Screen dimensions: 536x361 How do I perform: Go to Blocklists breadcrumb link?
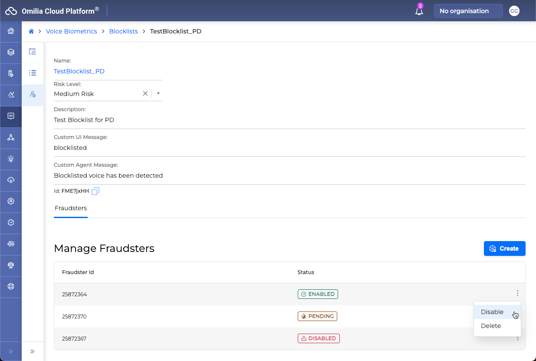123,31
